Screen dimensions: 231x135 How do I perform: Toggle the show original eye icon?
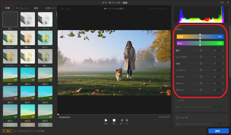click(x=105, y=9)
